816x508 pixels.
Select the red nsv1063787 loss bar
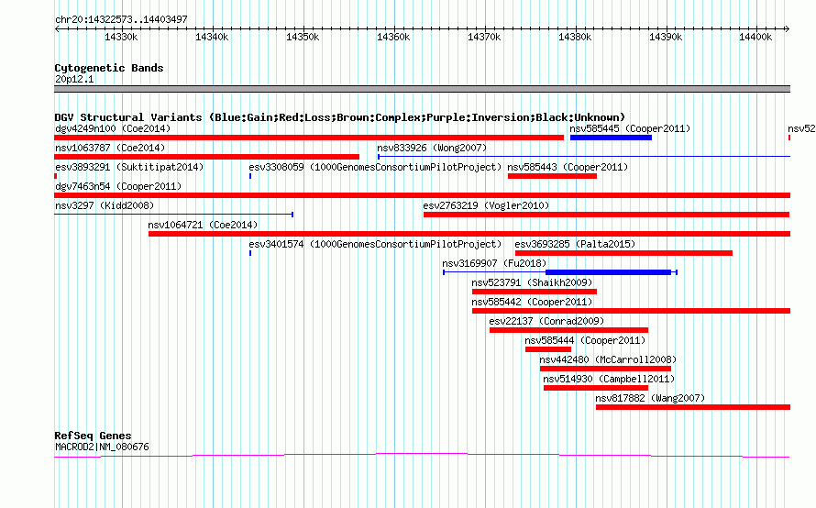pyautogui.click(x=206, y=157)
